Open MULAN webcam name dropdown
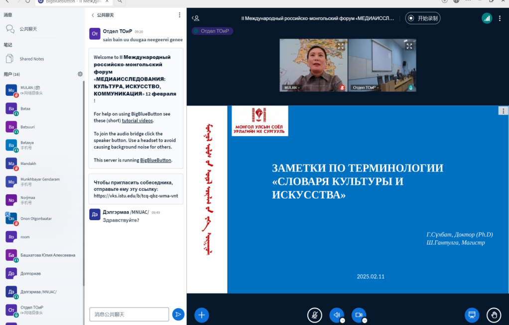 [x=292, y=88]
